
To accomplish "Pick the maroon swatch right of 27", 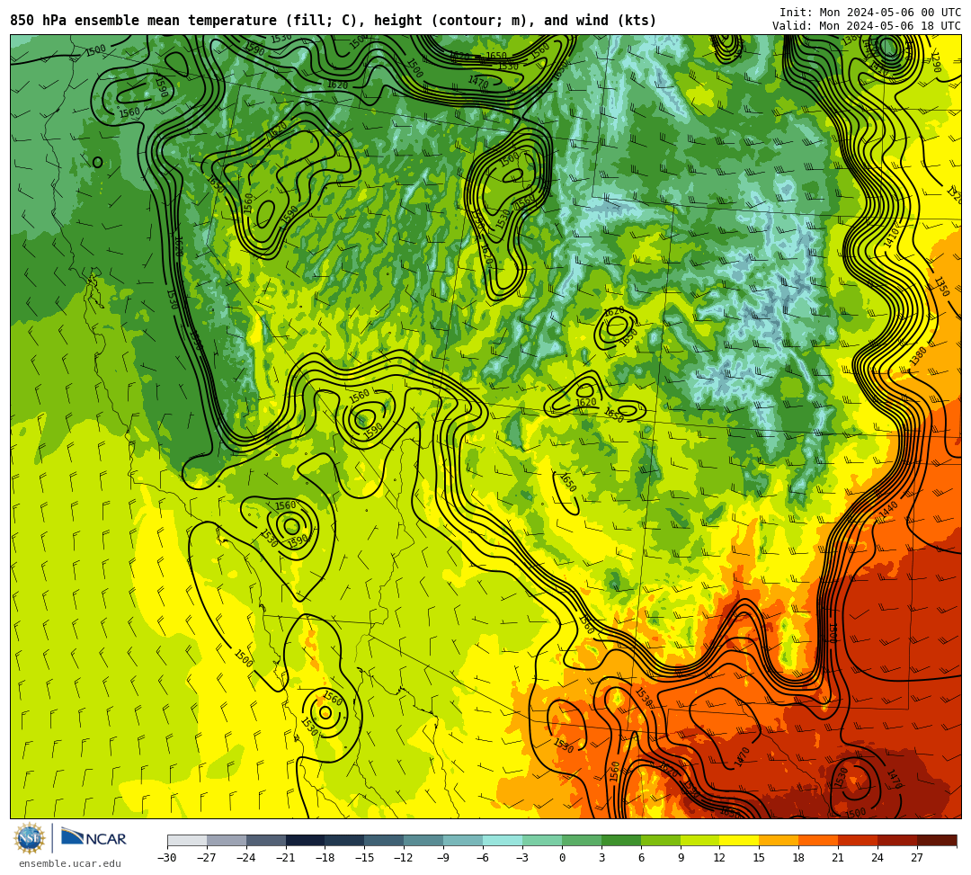I will pos(937,840).
